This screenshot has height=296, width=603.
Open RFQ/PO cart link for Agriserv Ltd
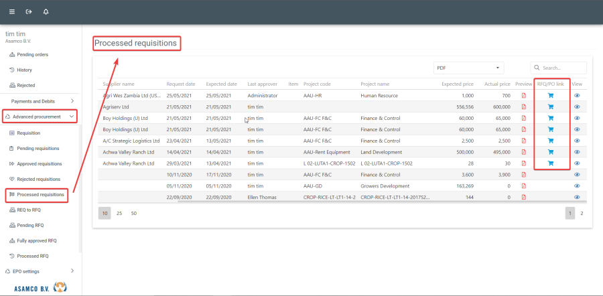coord(551,106)
